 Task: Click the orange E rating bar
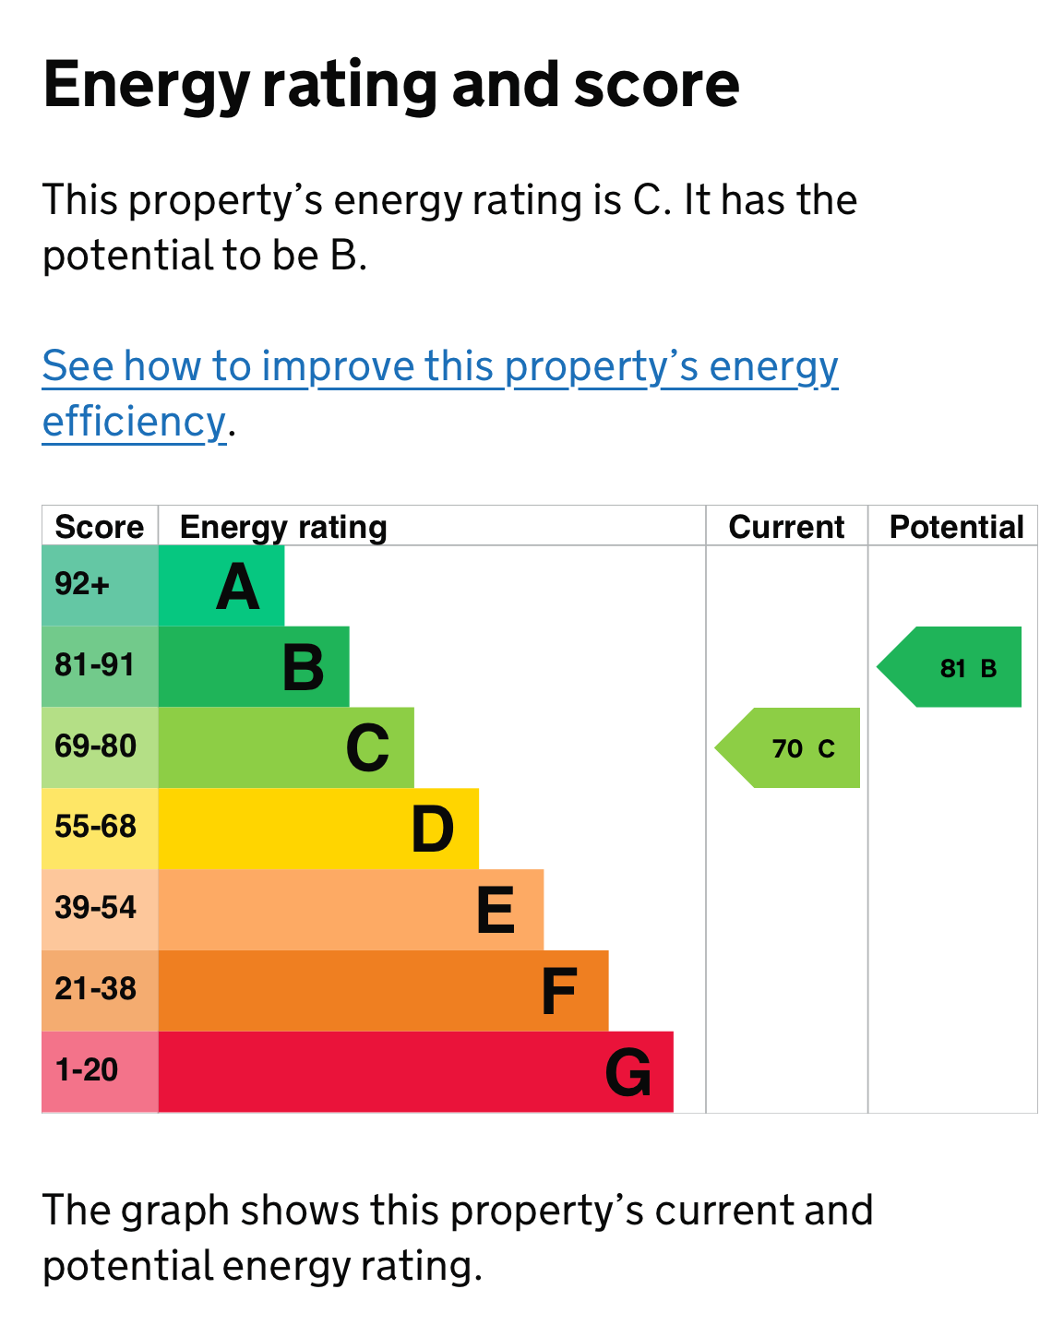pos(351,910)
